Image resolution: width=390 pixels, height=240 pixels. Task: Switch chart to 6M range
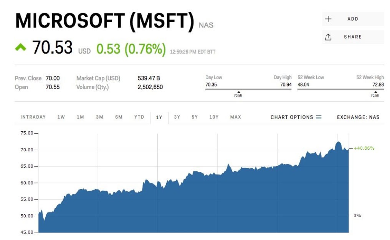(119, 117)
